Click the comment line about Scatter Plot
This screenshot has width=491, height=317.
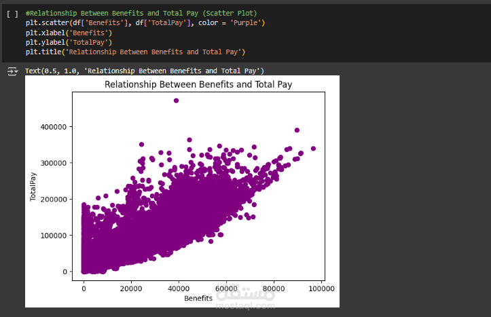(x=141, y=13)
